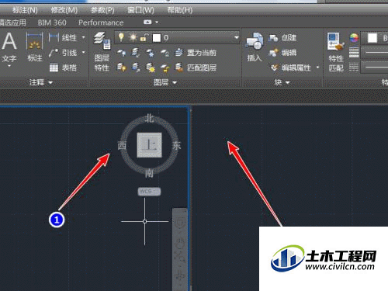Click the white layer color swatch

[157, 38]
